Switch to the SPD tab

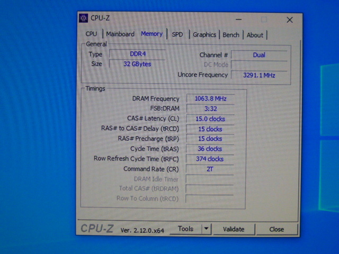click(x=177, y=34)
